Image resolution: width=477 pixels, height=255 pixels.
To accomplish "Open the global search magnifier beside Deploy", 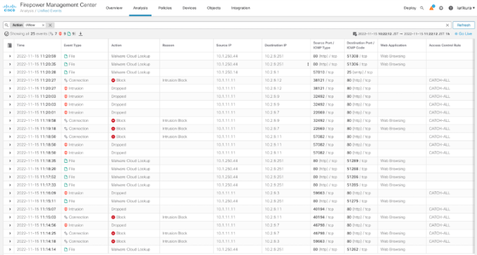I will click(422, 8).
